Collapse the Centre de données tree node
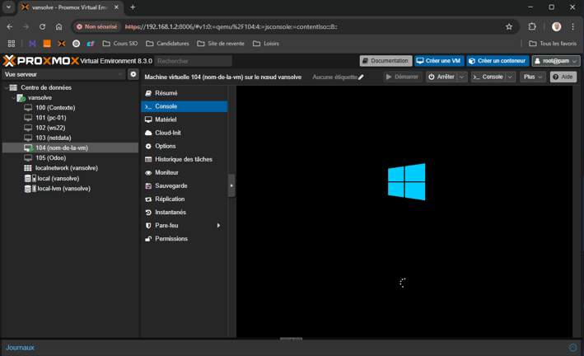Image resolution: width=584 pixels, height=356 pixels. click(x=7, y=88)
